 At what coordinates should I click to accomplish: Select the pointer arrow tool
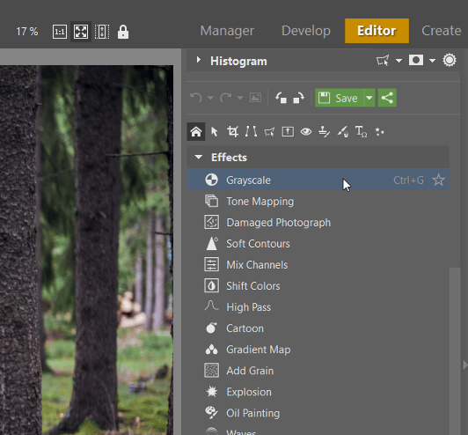[214, 131]
